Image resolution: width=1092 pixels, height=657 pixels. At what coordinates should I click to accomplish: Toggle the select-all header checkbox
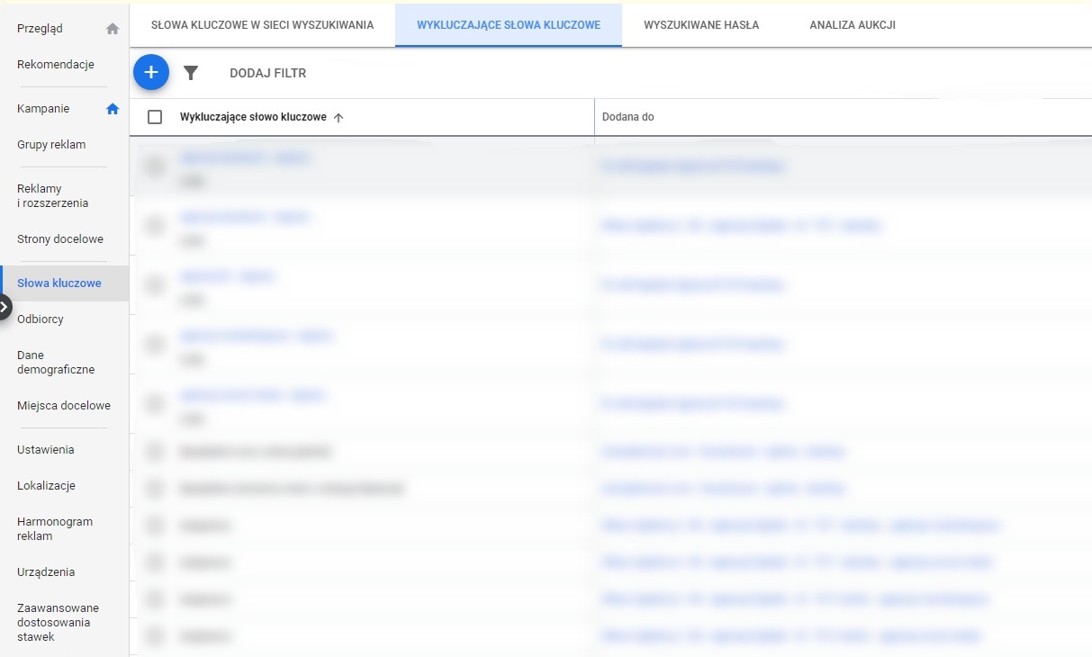(155, 117)
